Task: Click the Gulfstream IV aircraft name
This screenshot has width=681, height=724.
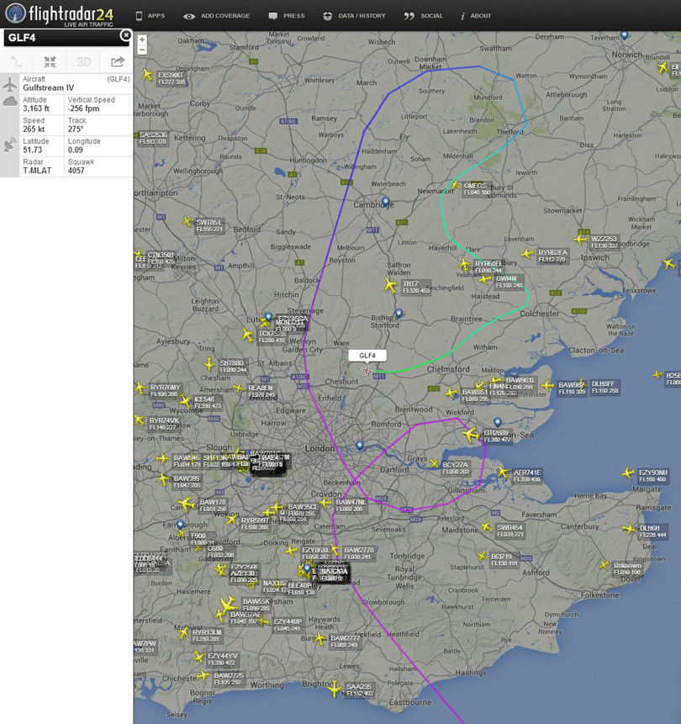Action: pos(49,87)
